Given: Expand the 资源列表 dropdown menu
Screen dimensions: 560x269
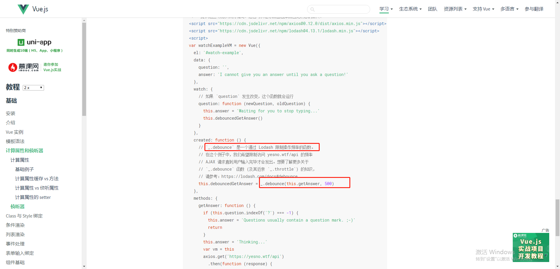Looking at the screenshot, I should click(x=455, y=9).
